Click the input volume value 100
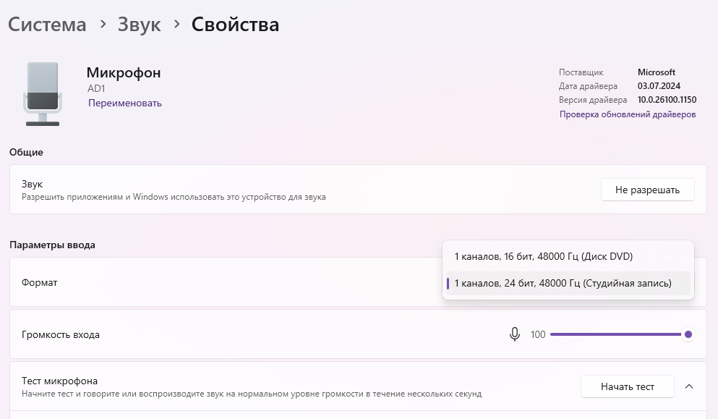 [538, 334]
